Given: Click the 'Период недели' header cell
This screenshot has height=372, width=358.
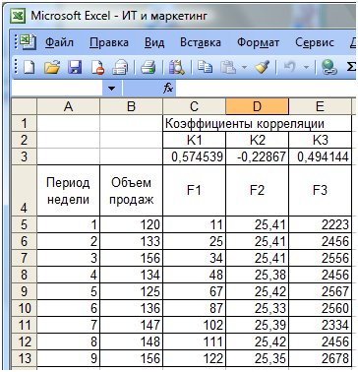Looking at the screenshot, I should click(x=68, y=190).
